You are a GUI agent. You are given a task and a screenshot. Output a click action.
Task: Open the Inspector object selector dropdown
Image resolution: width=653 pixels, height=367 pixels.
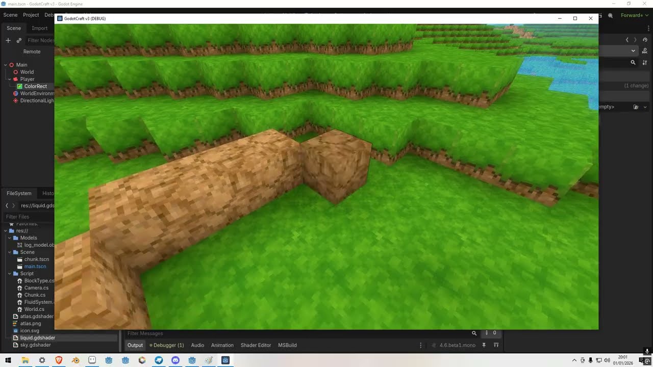(633, 51)
